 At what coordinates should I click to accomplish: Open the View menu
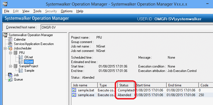26,11
